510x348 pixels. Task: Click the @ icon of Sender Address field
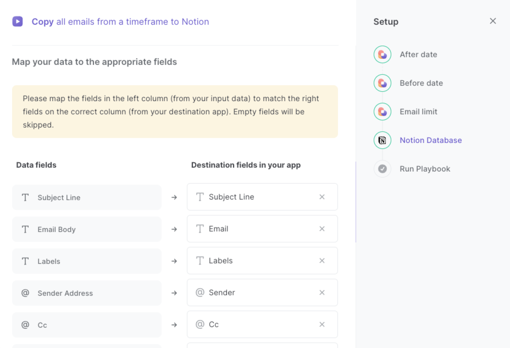25,293
